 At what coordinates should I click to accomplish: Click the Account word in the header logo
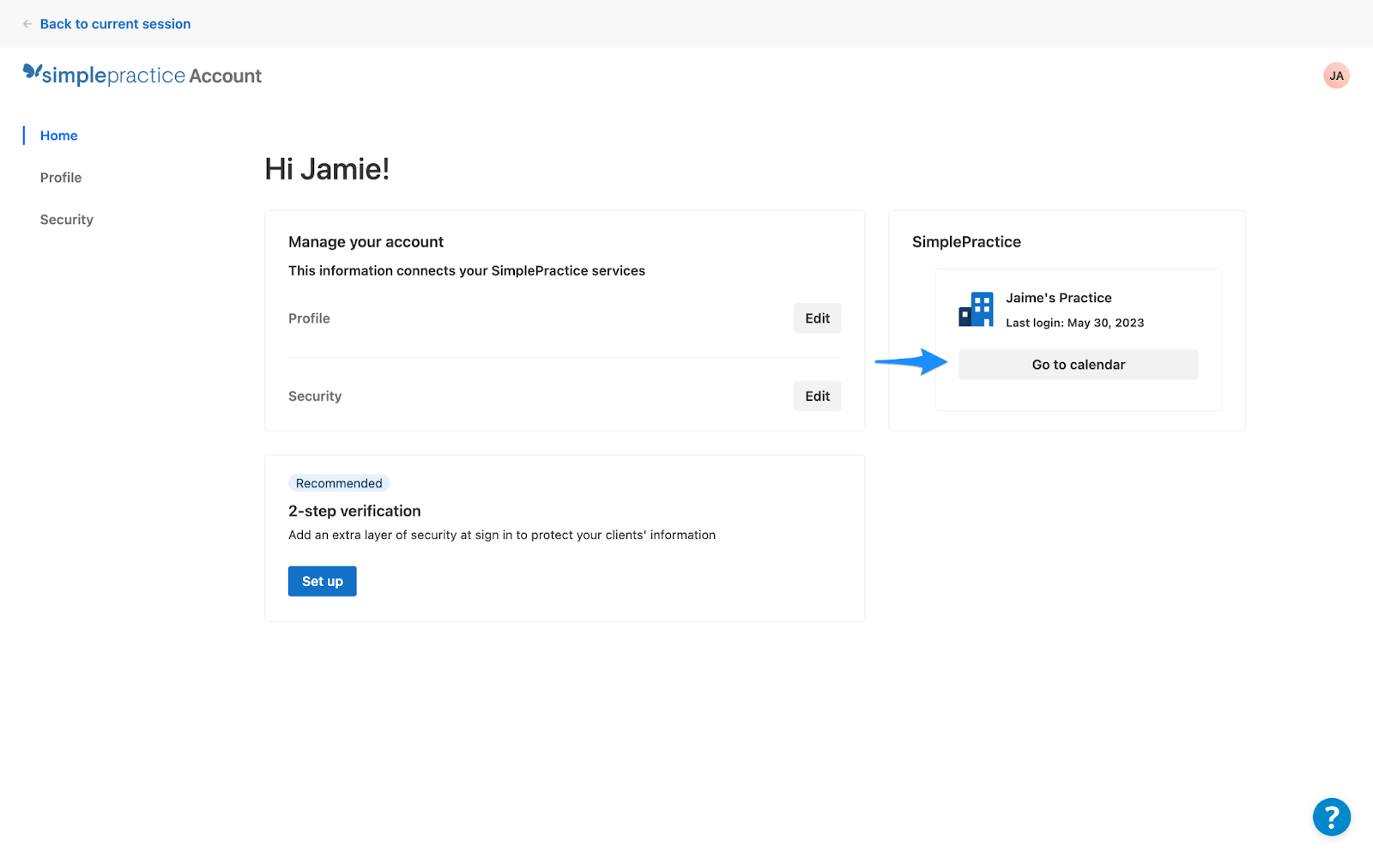(225, 76)
